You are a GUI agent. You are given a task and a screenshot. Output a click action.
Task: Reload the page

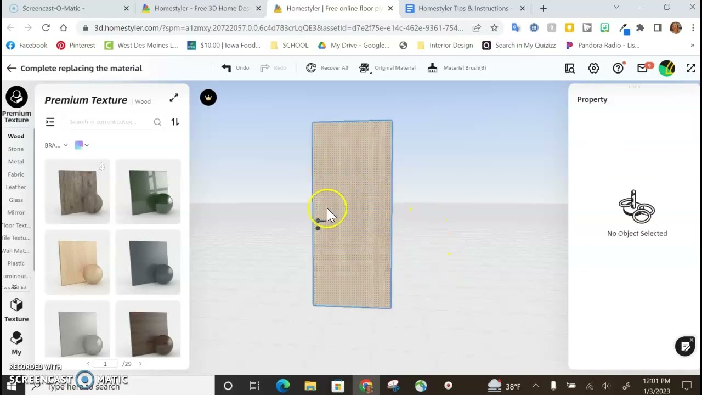point(46,28)
